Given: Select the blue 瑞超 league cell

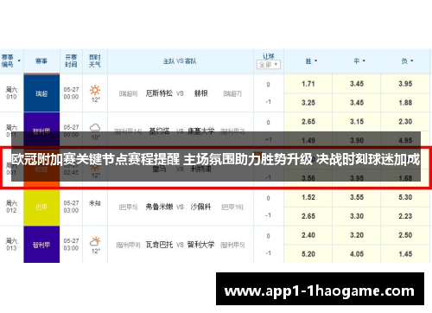Looking at the screenshot, I should pyautogui.click(x=41, y=93).
